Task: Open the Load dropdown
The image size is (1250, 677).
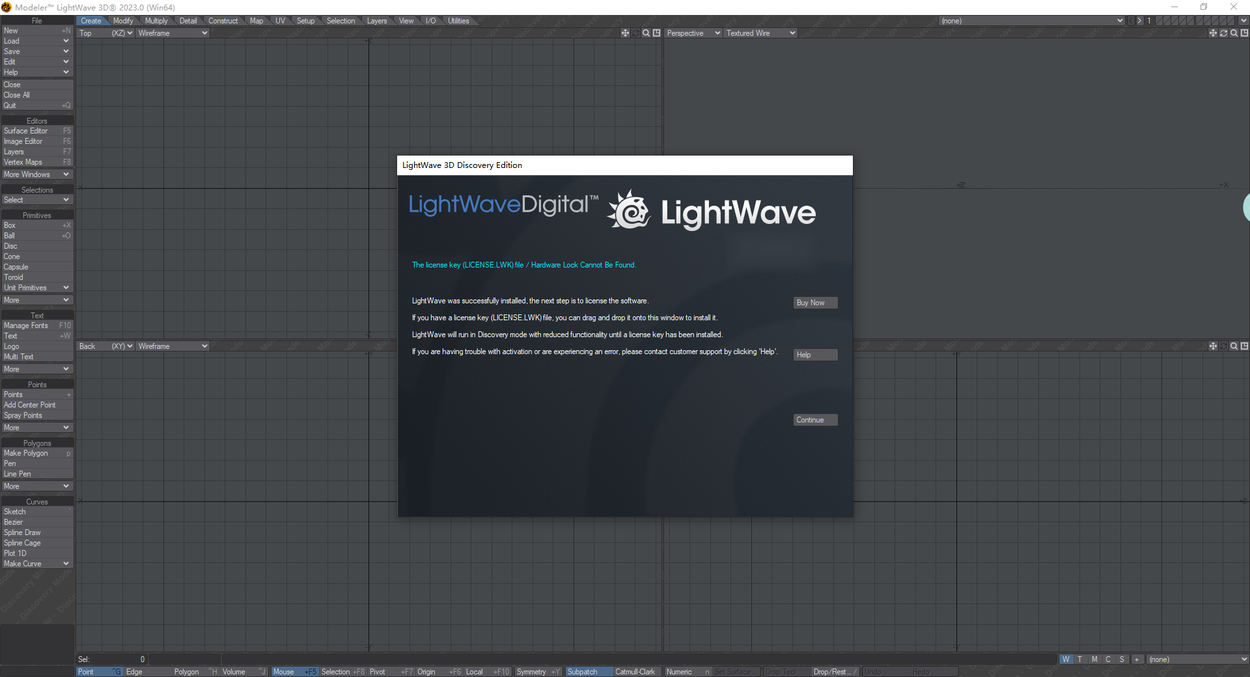Action: pyautogui.click(x=37, y=41)
